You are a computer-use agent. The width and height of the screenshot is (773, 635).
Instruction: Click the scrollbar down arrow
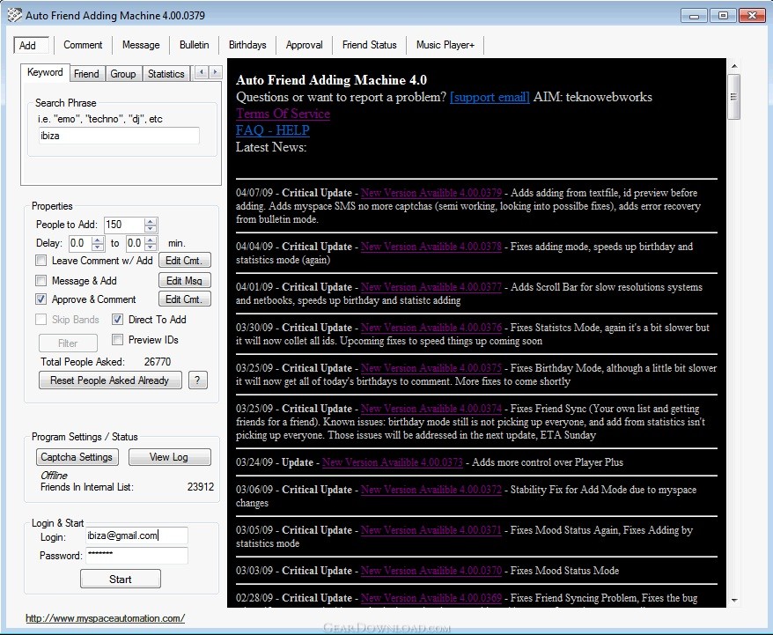(x=733, y=600)
